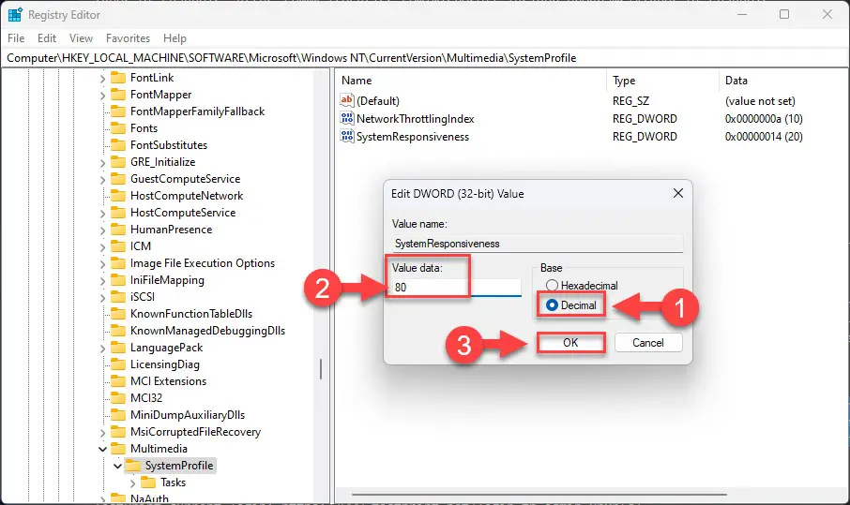
Task: Click the registry path address bar
Action: tap(425, 58)
